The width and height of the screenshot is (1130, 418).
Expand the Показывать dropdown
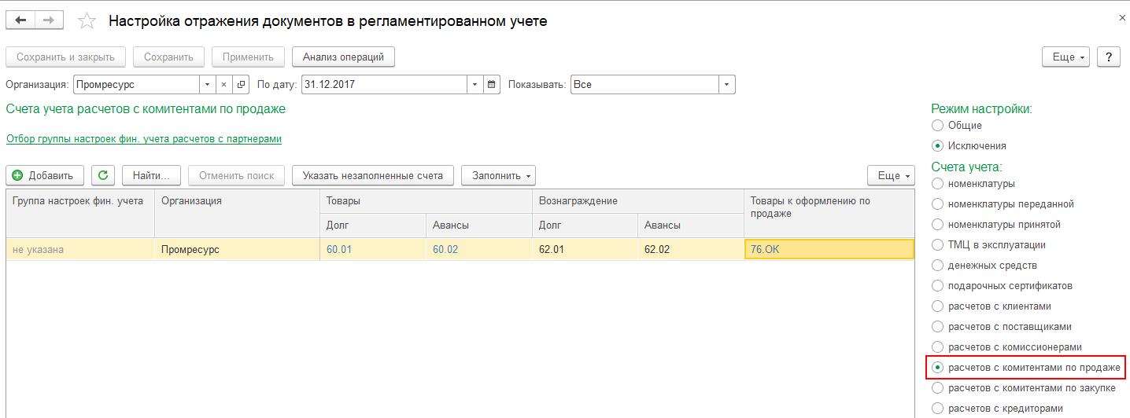(x=727, y=84)
